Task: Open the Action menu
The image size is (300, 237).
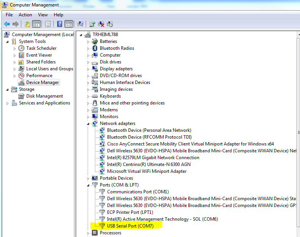Action: [x=25, y=15]
